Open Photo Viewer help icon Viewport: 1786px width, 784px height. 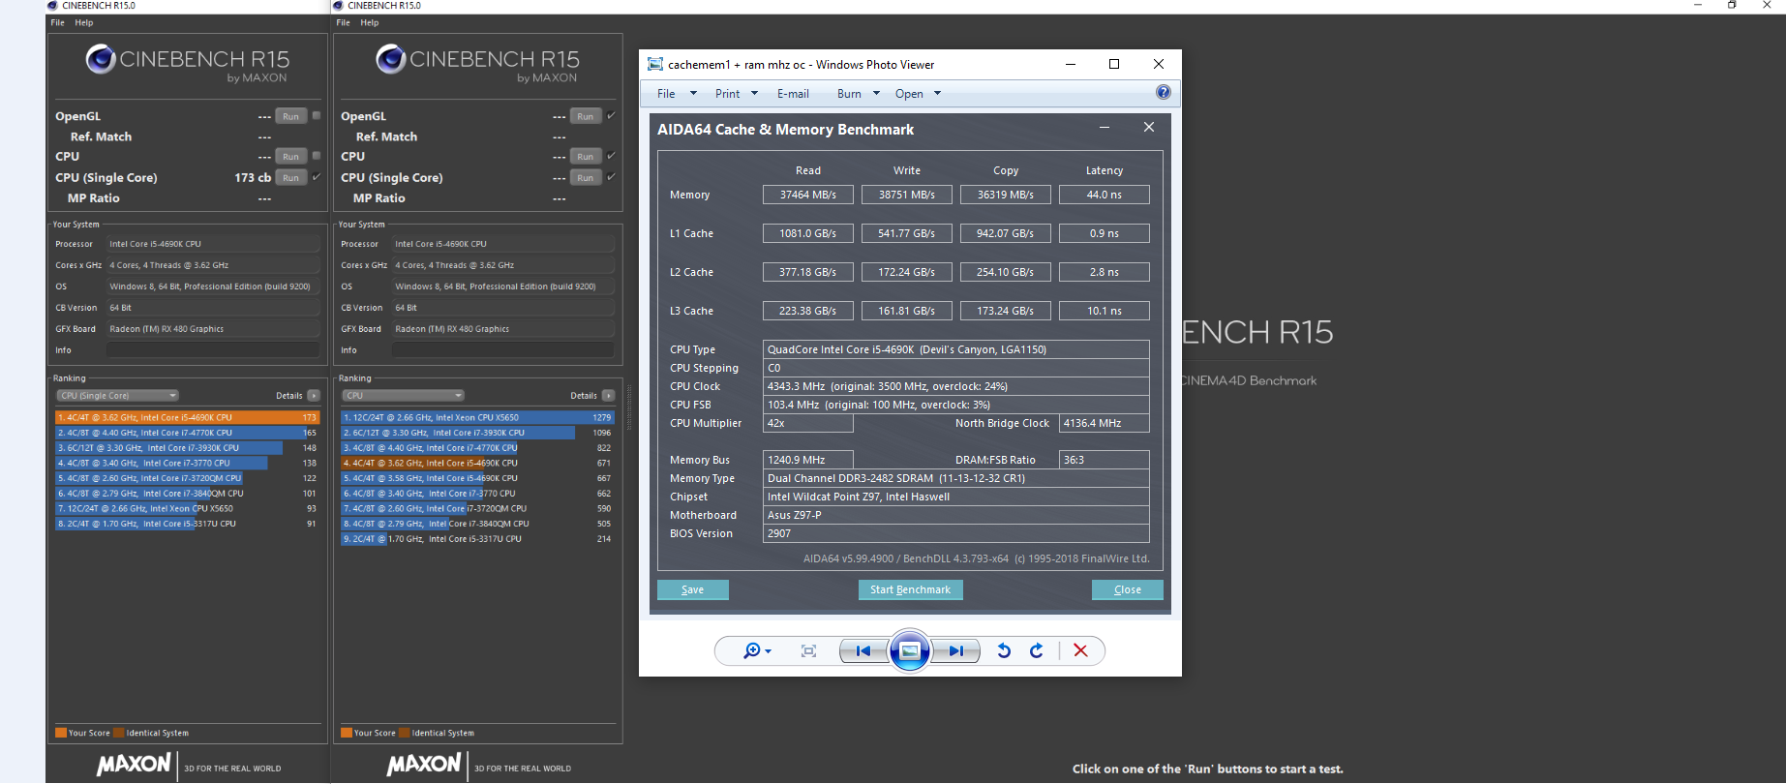[x=1163, y=93]
